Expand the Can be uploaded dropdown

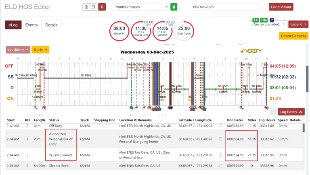(x=268, y=25)
